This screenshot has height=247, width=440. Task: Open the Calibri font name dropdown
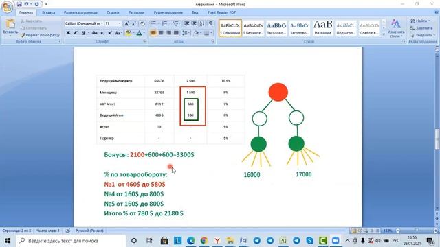[102, 23]
